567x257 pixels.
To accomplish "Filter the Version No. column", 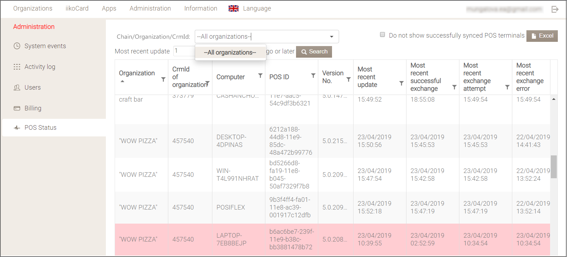I will [349, 79].
